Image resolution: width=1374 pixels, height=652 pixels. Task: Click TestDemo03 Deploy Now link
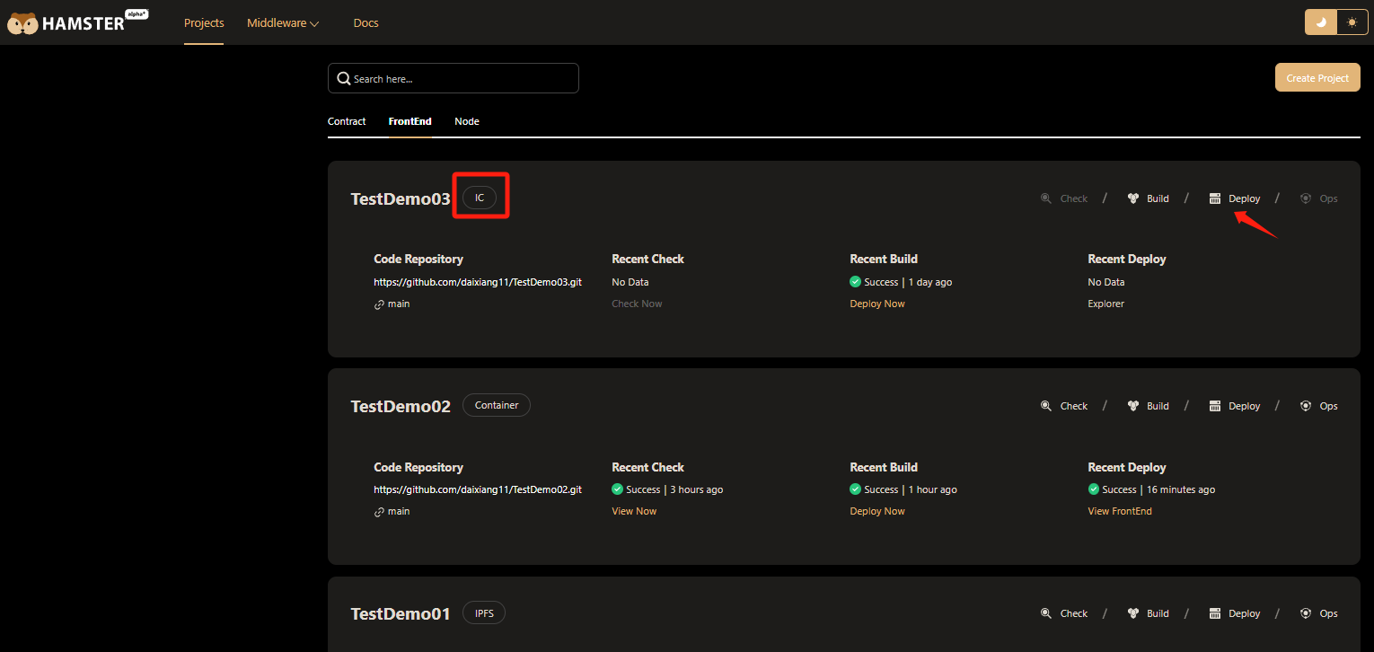[x=877, y=304]
